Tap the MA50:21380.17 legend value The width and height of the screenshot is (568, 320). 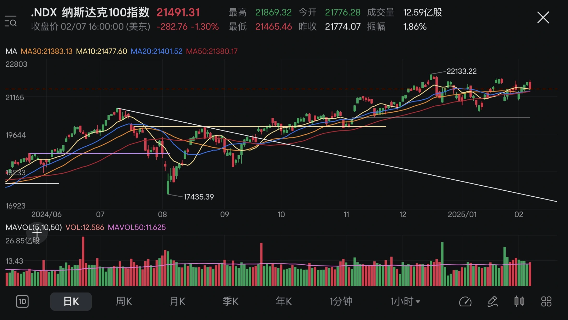pos(212,51)
